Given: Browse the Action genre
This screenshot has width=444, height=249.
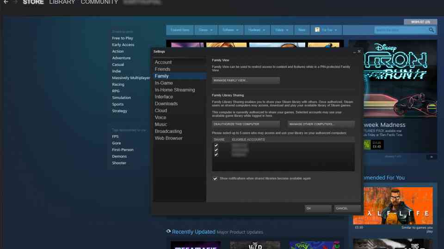Looking at the screenshot, I should pos(118,51).
